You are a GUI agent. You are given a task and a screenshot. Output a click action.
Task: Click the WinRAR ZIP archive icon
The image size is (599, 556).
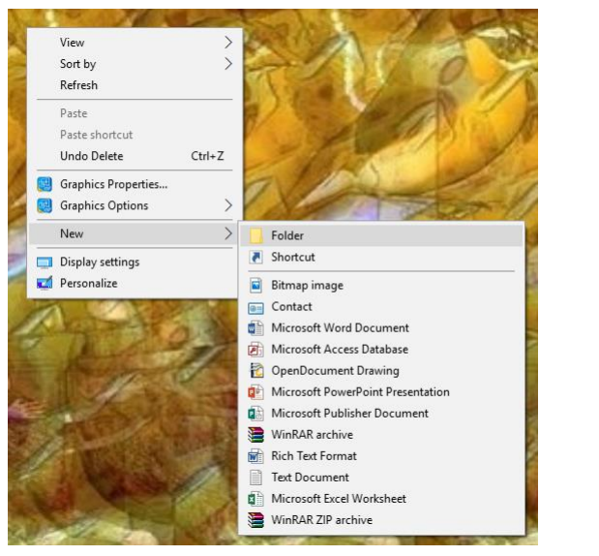point(255,520)
